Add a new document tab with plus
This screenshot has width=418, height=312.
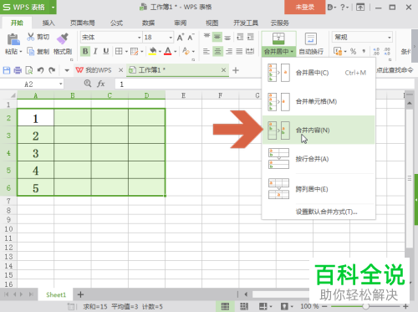pyautogui.click(x=236, y=70)
